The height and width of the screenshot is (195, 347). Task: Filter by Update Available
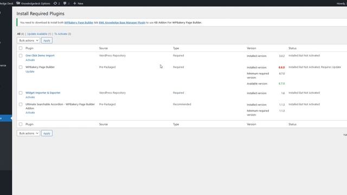(37, 34)
